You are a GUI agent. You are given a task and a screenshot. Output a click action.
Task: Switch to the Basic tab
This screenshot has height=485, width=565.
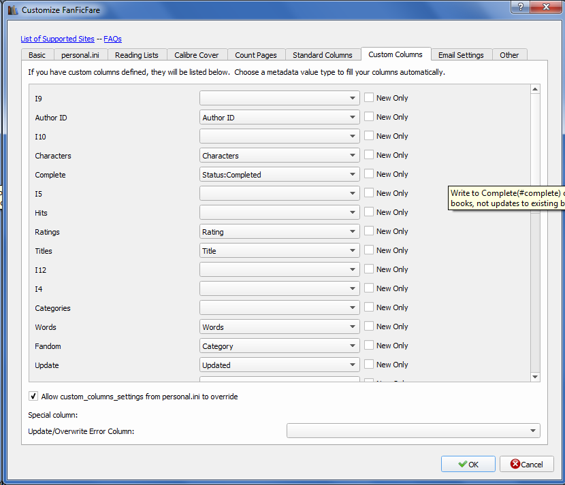coord(37,55)
